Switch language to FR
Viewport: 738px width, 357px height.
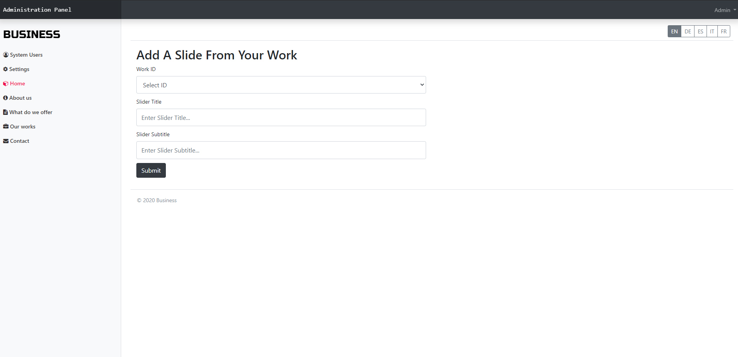pos(724,31)
